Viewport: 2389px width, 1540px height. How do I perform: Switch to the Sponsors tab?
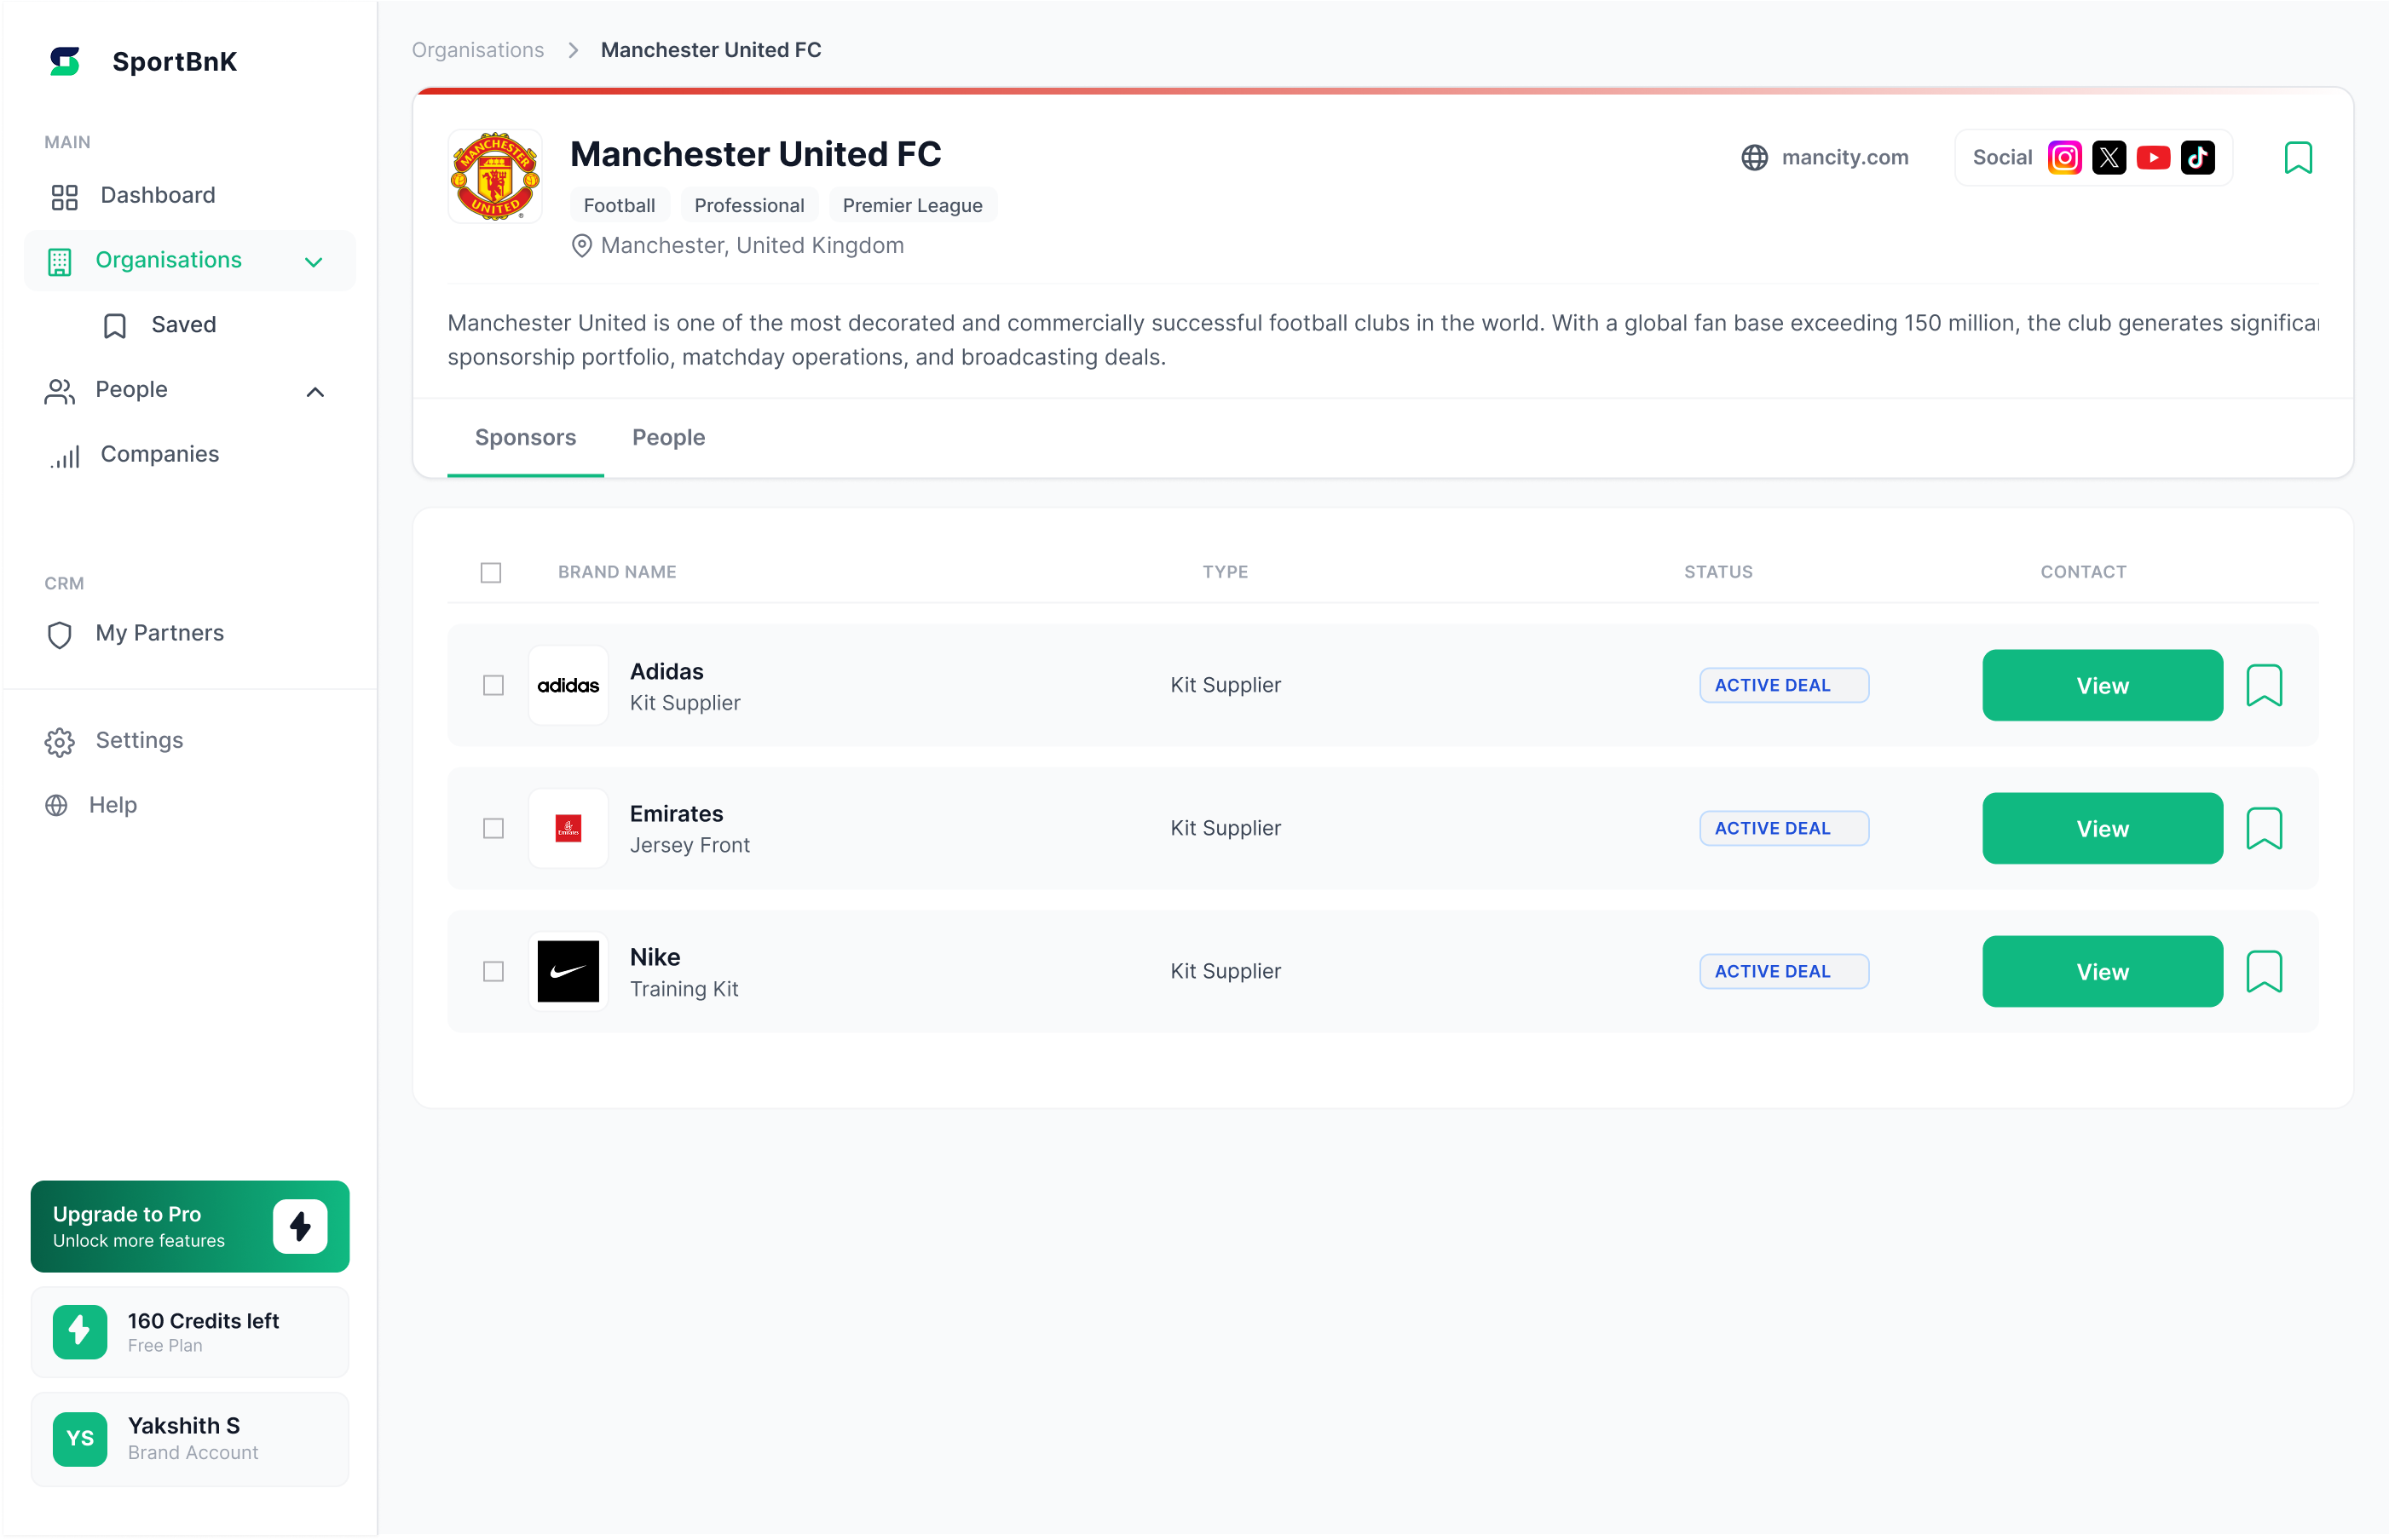tap(525, 438)
